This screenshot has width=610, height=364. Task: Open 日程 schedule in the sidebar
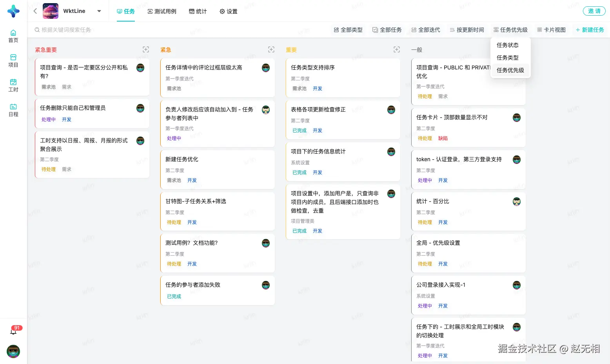pyautogui.click(x=13, y=110)
